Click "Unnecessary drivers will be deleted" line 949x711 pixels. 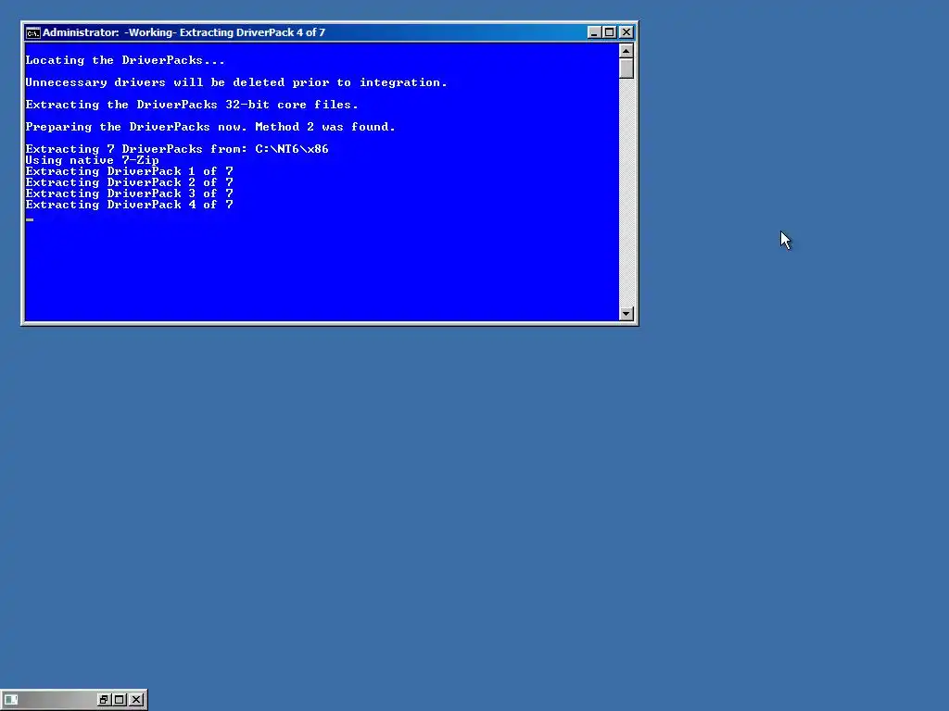236,82
